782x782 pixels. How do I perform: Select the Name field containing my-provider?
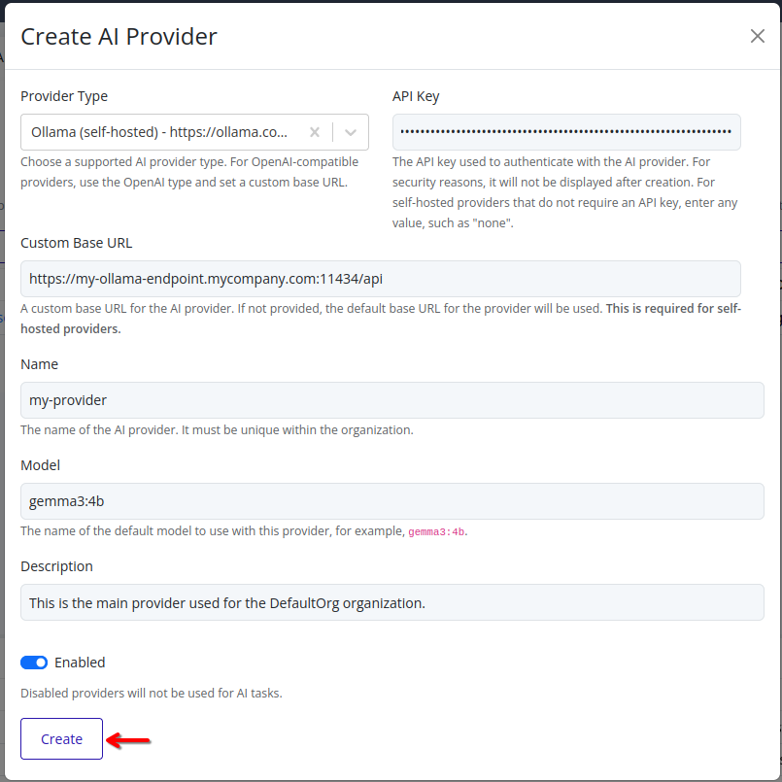pos(391,399)
